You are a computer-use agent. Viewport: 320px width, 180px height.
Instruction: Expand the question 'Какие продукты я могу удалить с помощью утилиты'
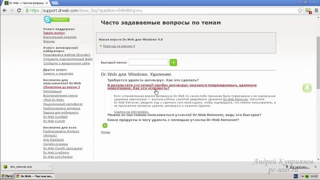[173, 120]
